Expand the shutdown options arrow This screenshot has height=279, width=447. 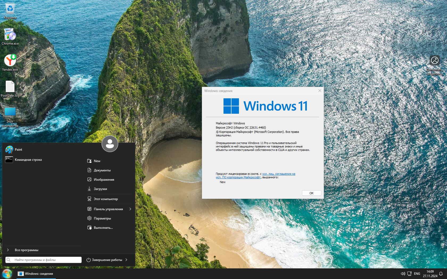click(x=126, y=260)
